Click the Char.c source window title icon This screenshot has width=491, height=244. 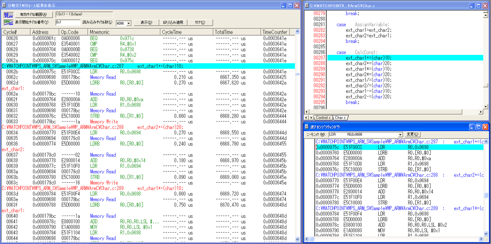coord(306,6)
